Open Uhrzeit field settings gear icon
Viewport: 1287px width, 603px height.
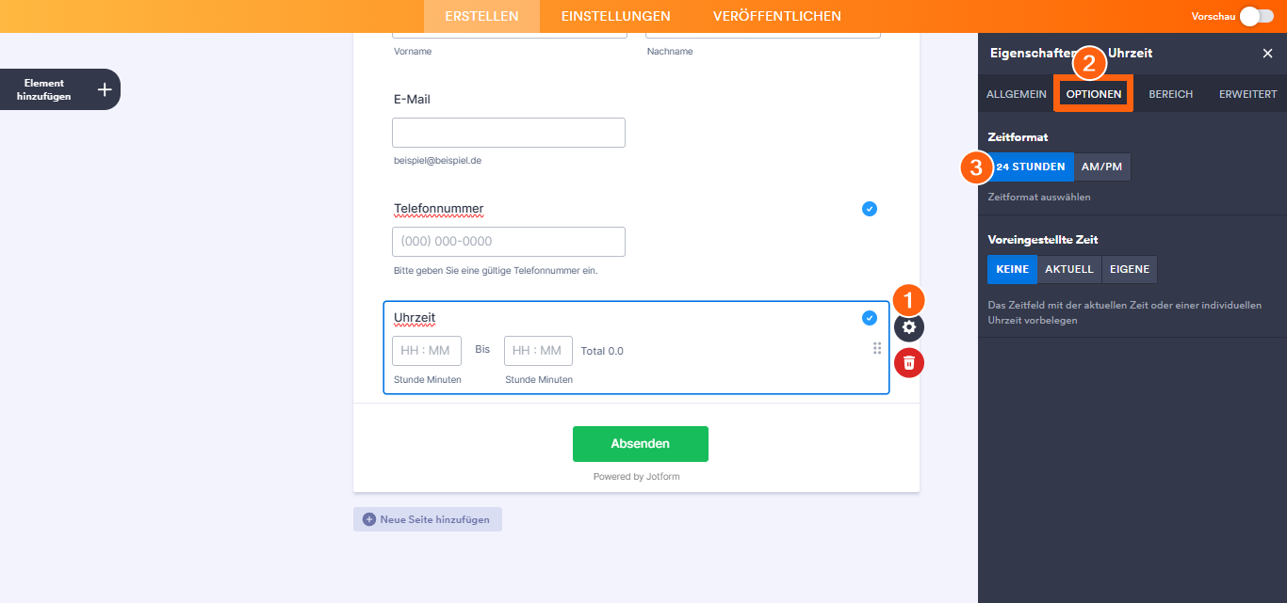pyautogui.click(x=909, y=326)
